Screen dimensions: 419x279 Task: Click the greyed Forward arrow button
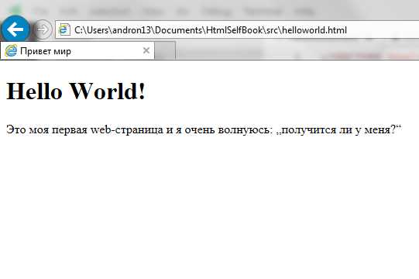coord(43,29)
